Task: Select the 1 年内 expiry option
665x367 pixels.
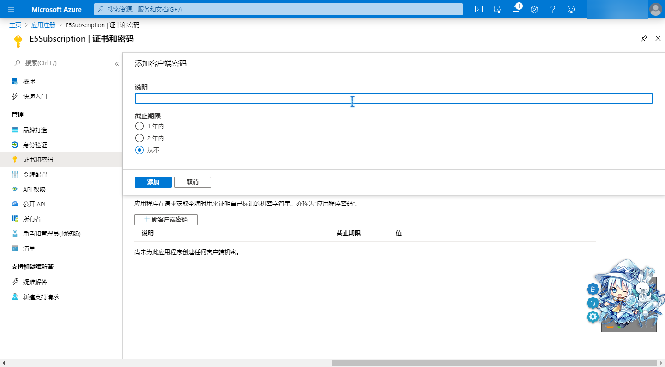Action: (x=139, y=126)
